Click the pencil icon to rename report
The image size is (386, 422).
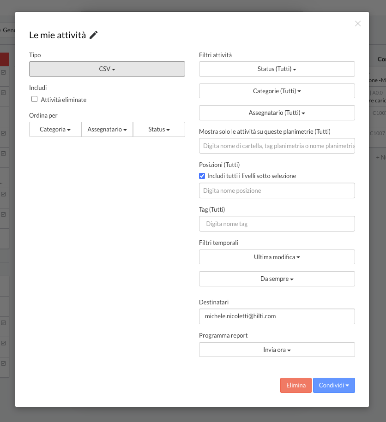coord(94,35)
